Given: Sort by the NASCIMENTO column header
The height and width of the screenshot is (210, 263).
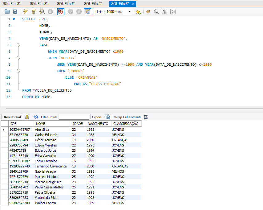Looking at the screenshot, I should coord(98,124).
